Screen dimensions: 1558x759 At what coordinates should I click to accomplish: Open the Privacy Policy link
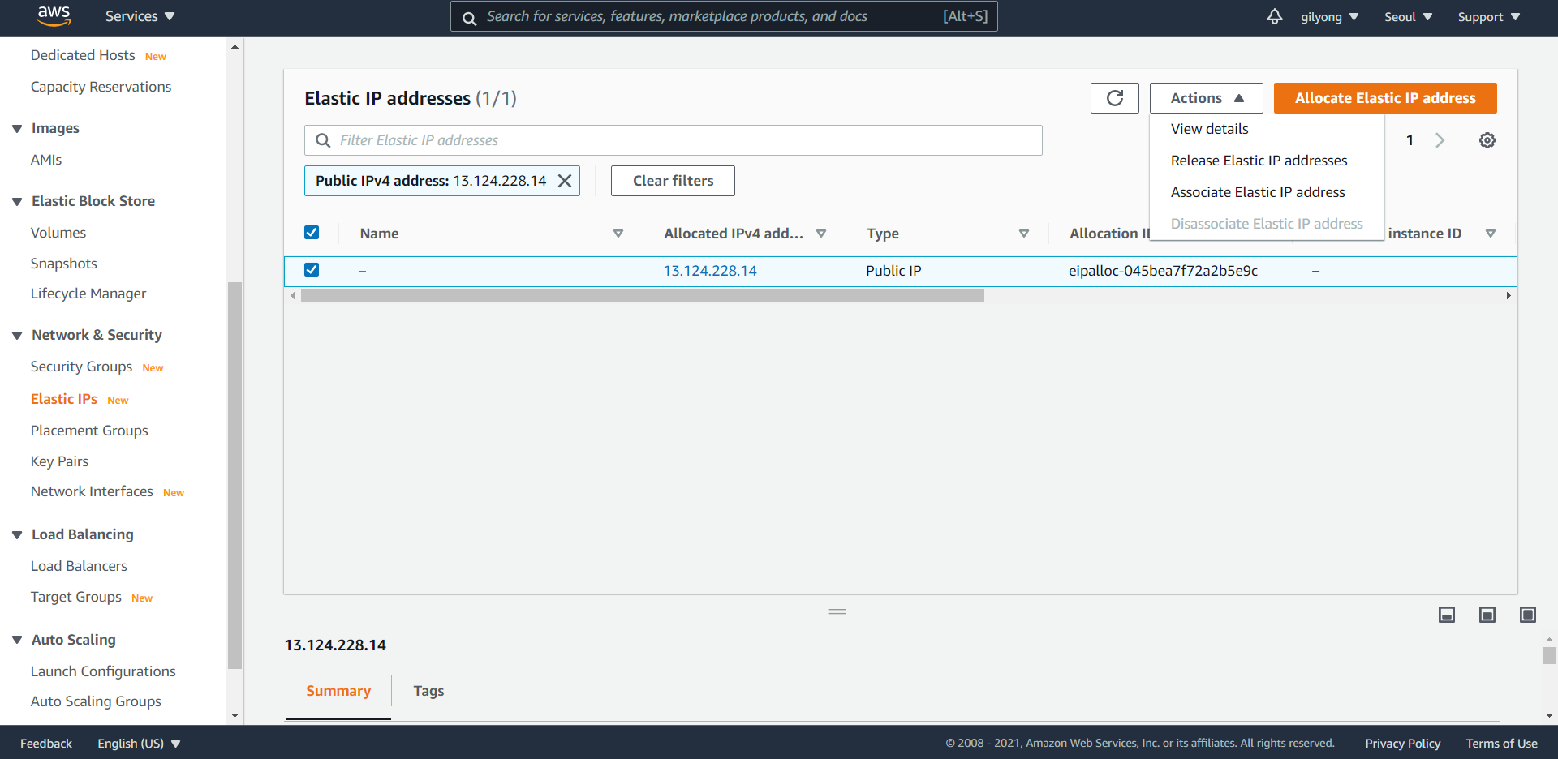coord(1402,744)
